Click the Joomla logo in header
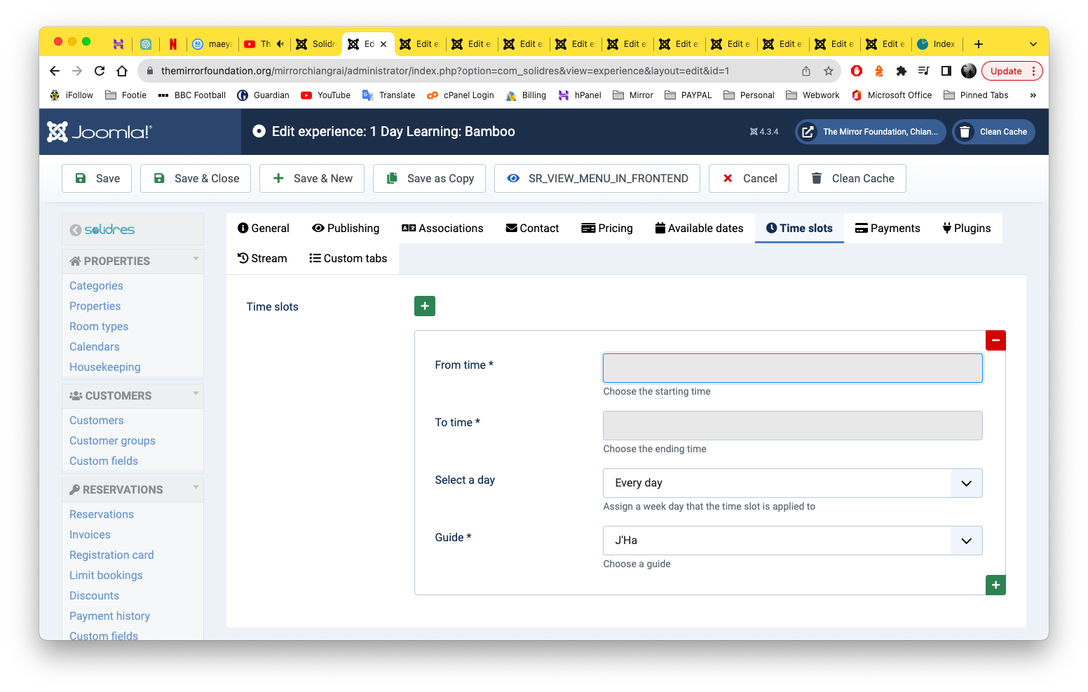The width and height of the screenshot is (1088, 692). pyautogui.click(x=100, y=132)
